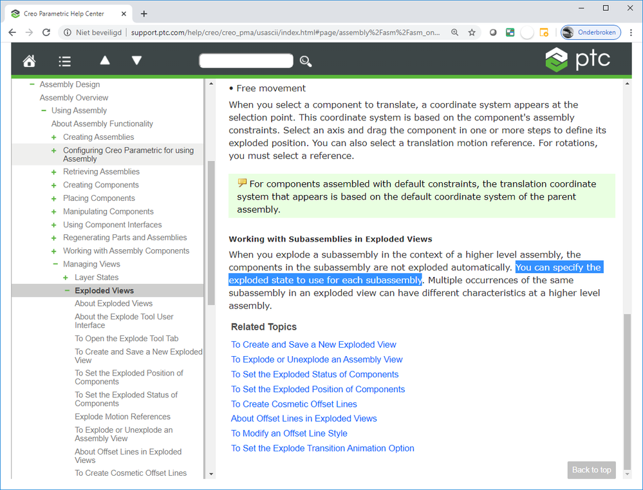The width and height of the screenshot is (643, 490).
Task: Click in the help search text field
Action: [246, 61]
